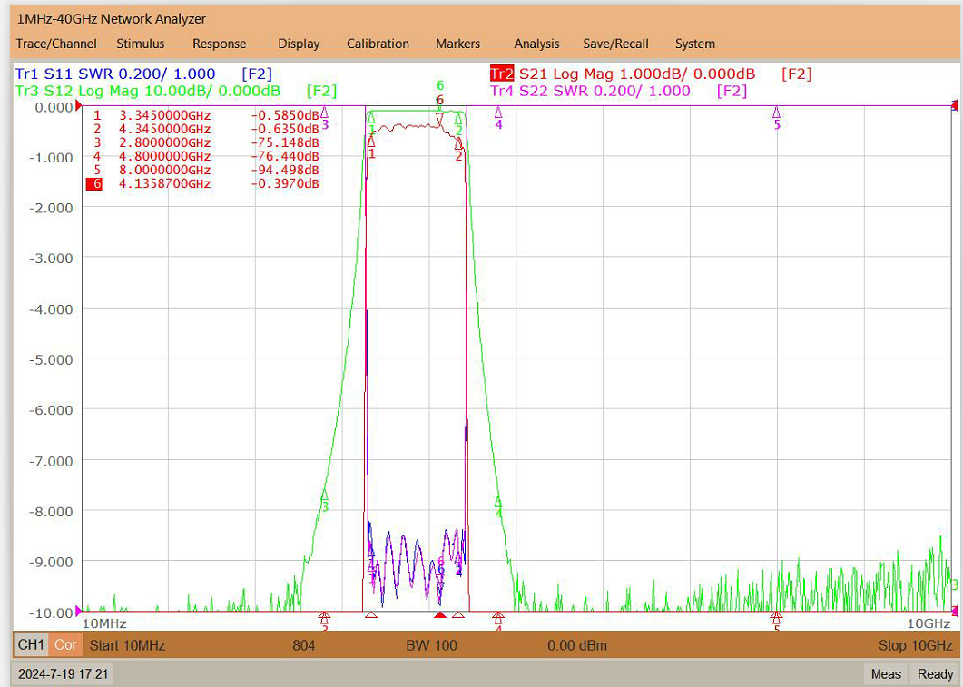The height and width of the screenshot is (687, 963).
Task: Click the Stop 10GHz frequency field
Action: point(915,645)
